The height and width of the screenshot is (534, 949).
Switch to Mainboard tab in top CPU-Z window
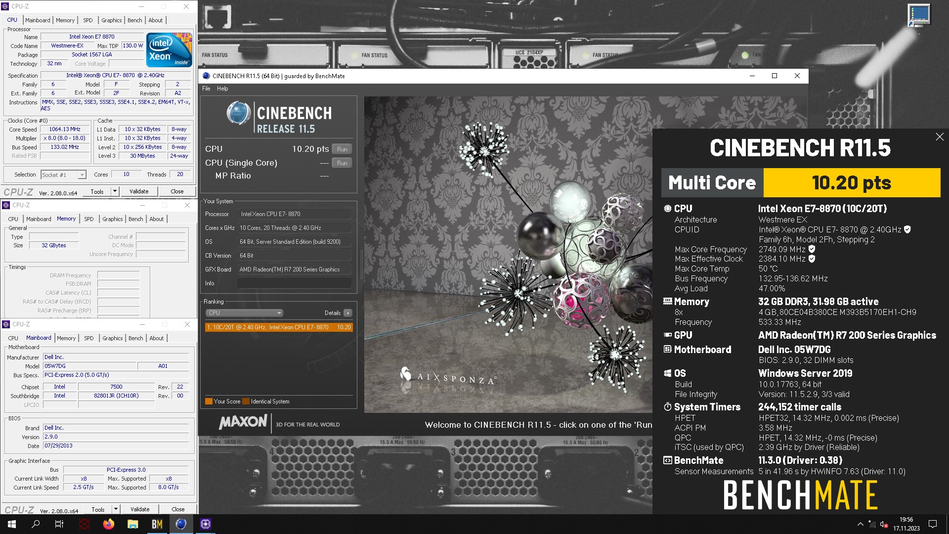click(38, 20)
